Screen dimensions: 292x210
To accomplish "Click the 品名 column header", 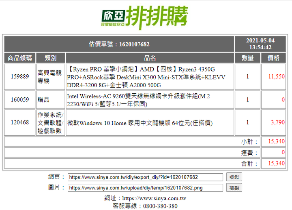I will (150, 58).
